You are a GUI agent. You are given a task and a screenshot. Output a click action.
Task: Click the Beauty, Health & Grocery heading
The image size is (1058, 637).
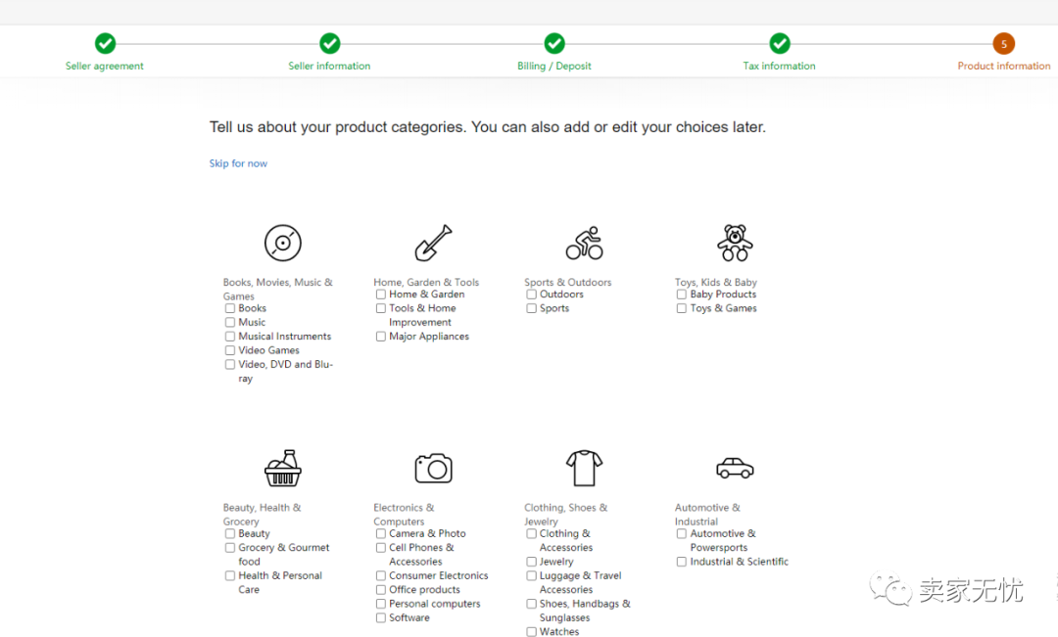click(263, 515)
